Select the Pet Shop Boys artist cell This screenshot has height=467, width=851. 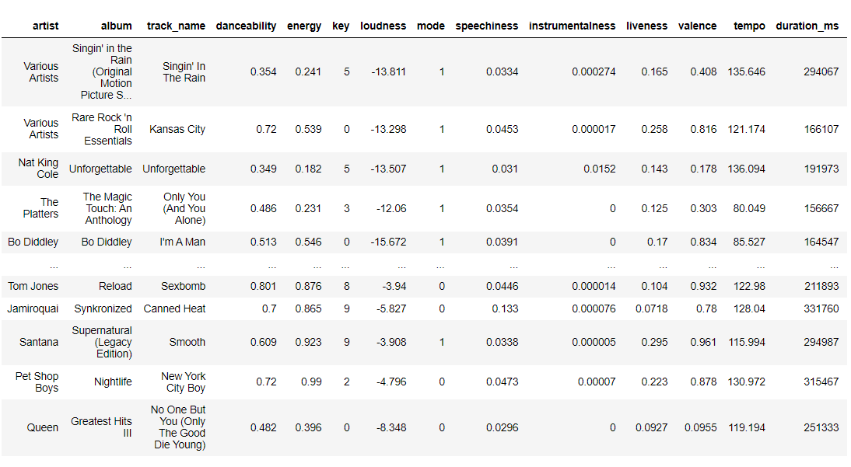pos(37,382)
